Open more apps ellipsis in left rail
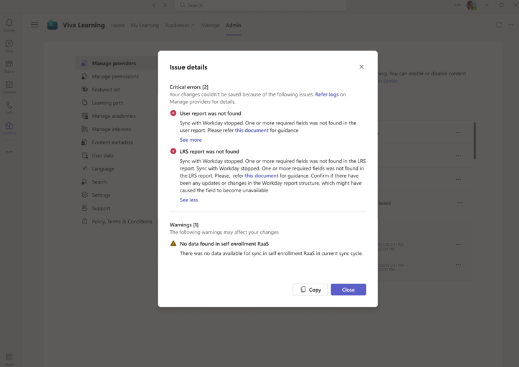This screenshot has width=519, height=367. (9, 152)
